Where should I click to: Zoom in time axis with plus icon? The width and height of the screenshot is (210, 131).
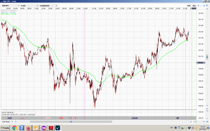204,122
